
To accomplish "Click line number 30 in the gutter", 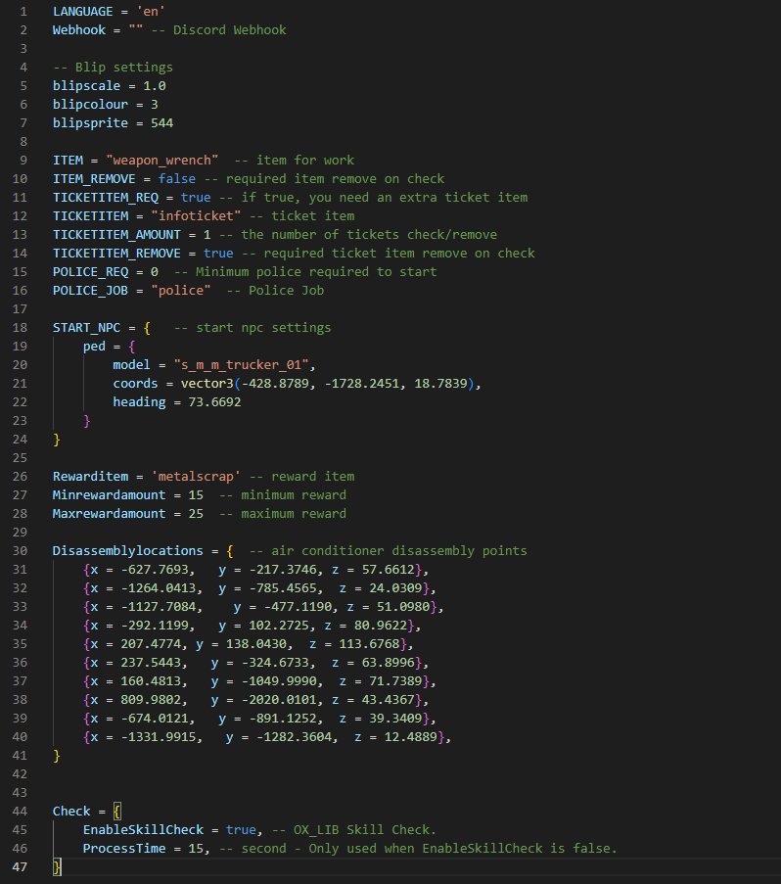I will click(20, 551).
